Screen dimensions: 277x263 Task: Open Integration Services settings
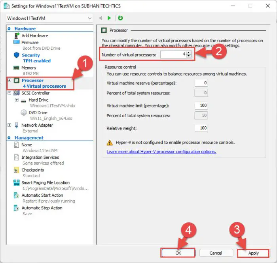tap(40, 158)
